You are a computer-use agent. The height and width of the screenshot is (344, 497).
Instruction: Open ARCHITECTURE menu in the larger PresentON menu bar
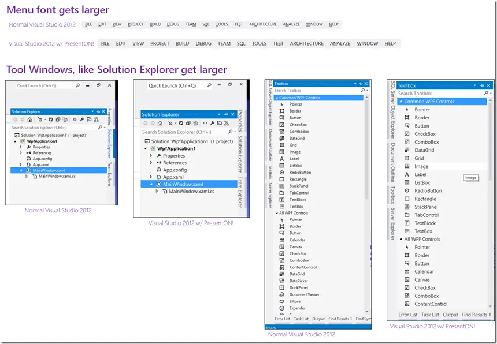point(306,43)
